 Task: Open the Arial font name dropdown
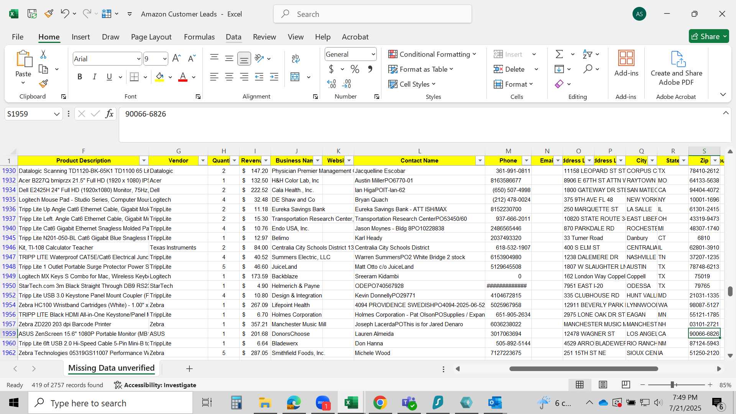[x=138, y=59]
